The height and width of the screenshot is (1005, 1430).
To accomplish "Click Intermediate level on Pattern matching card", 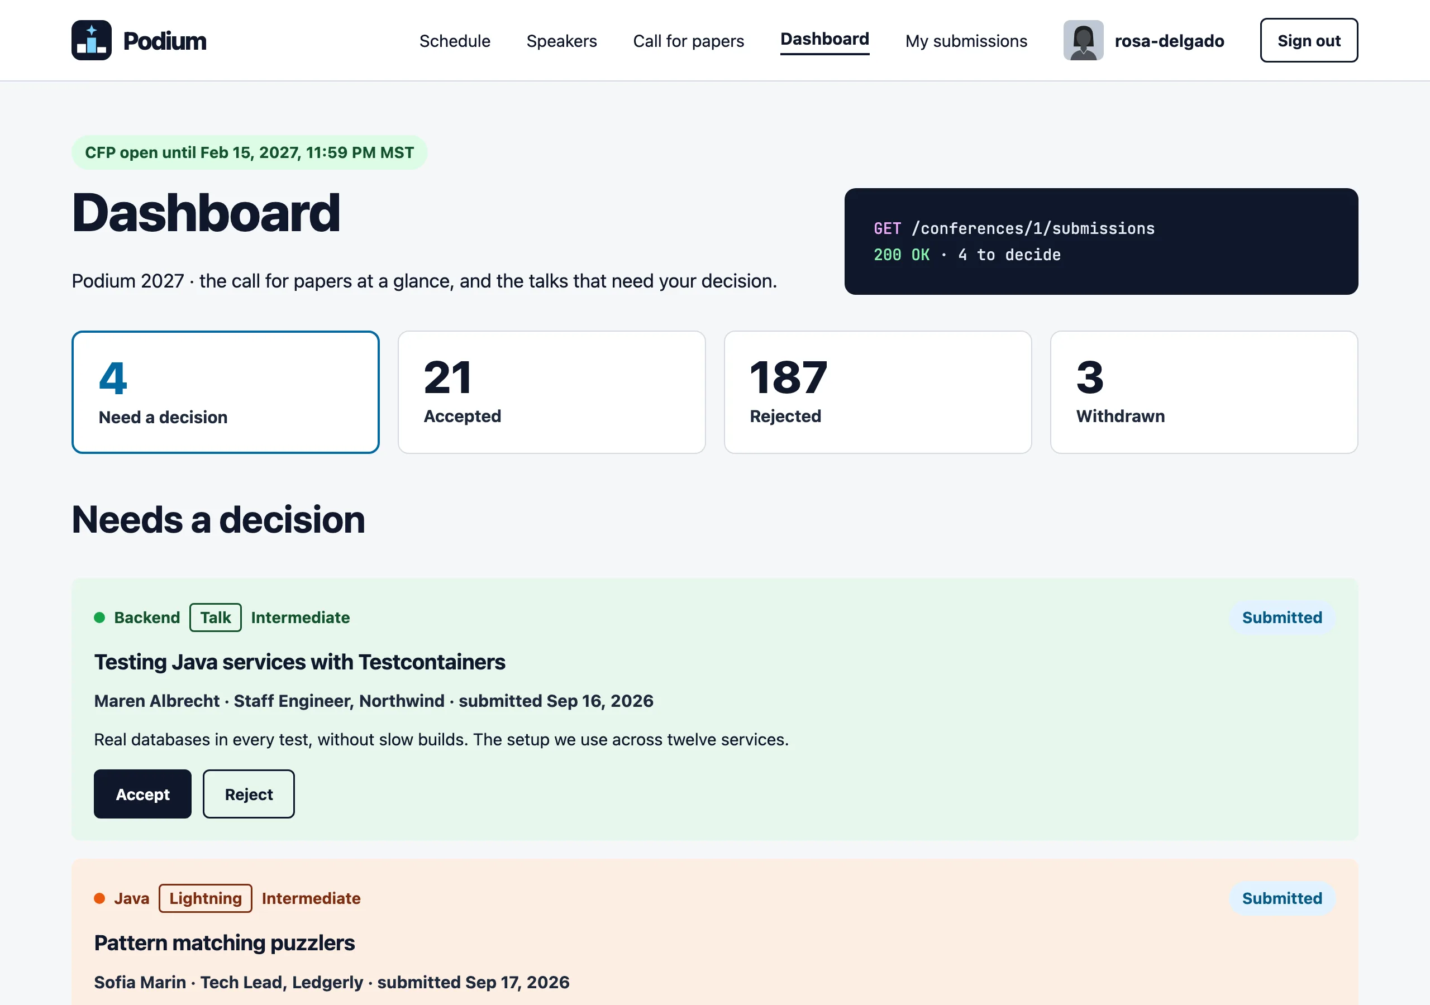I will pos(311,898).
